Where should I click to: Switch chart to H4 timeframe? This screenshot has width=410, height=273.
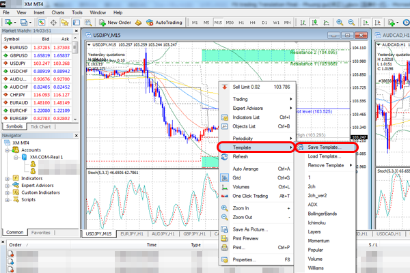click(x=253, y=23)
